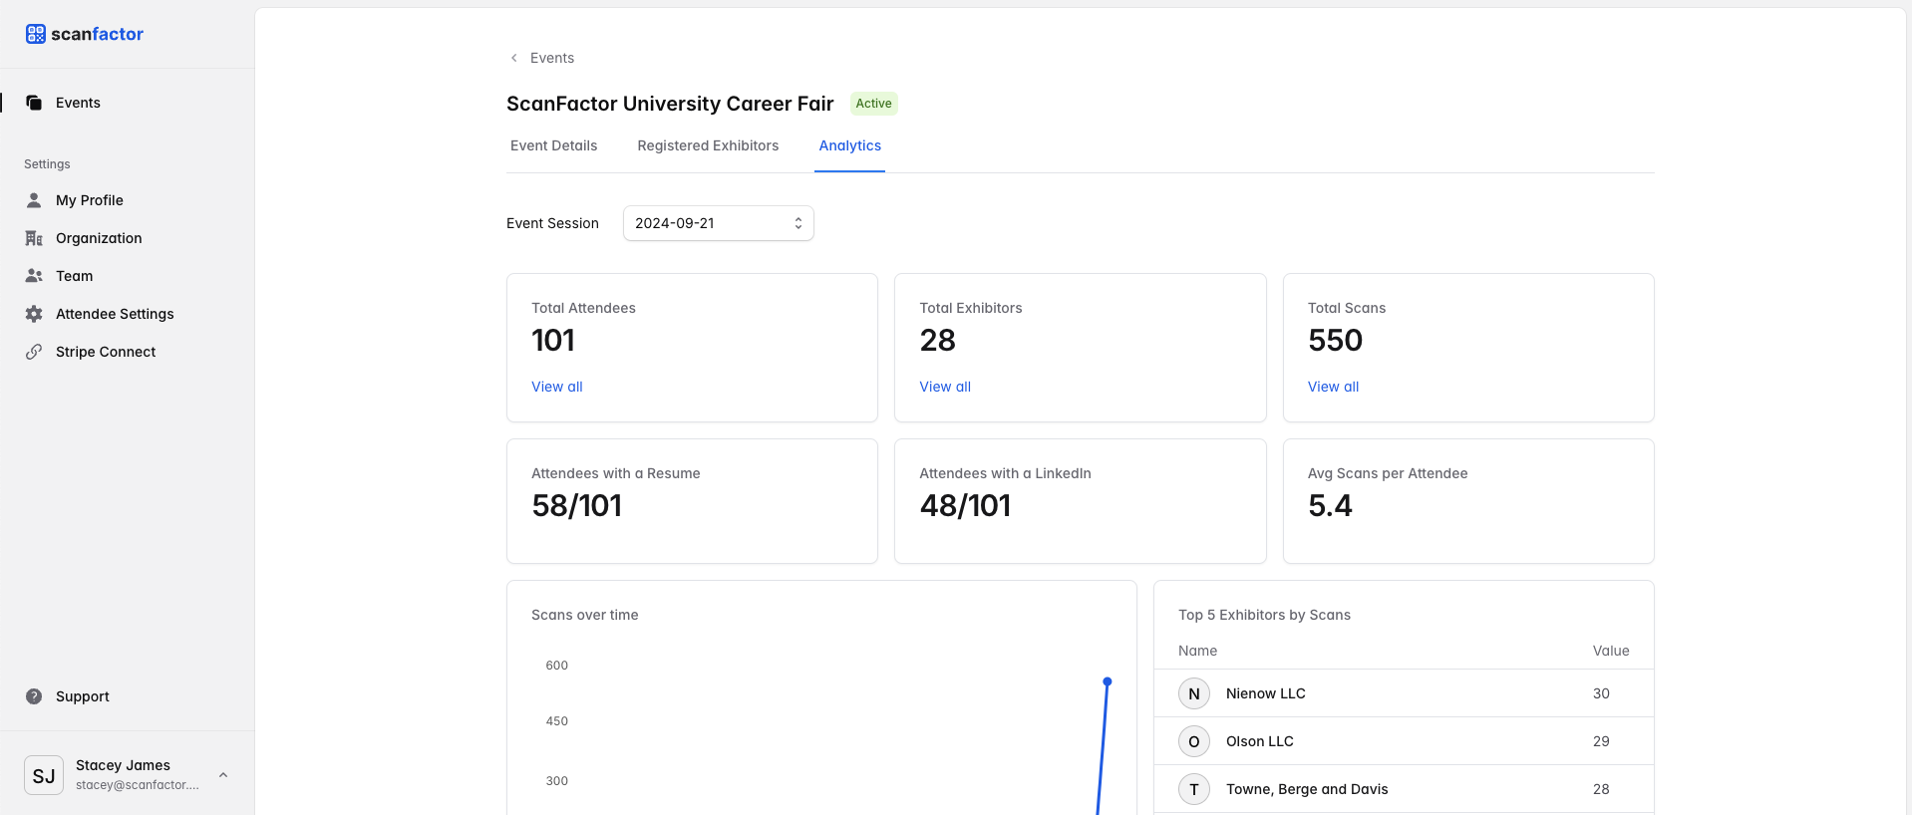1912x815 pixels.
Task: Click the scanfactor logo icon
Action: click(36, 34)
